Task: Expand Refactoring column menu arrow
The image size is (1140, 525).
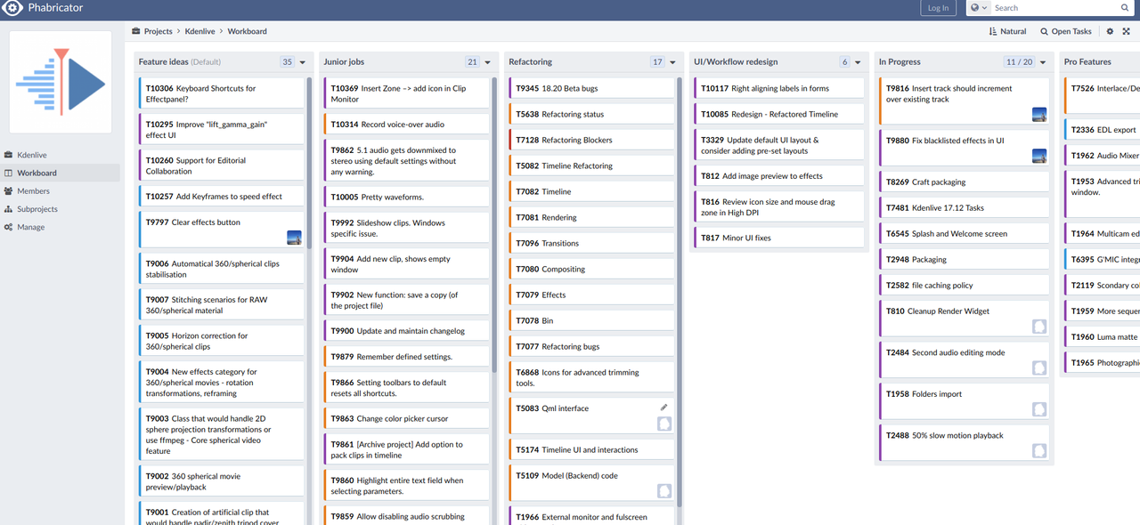Action: click(672, 62)
